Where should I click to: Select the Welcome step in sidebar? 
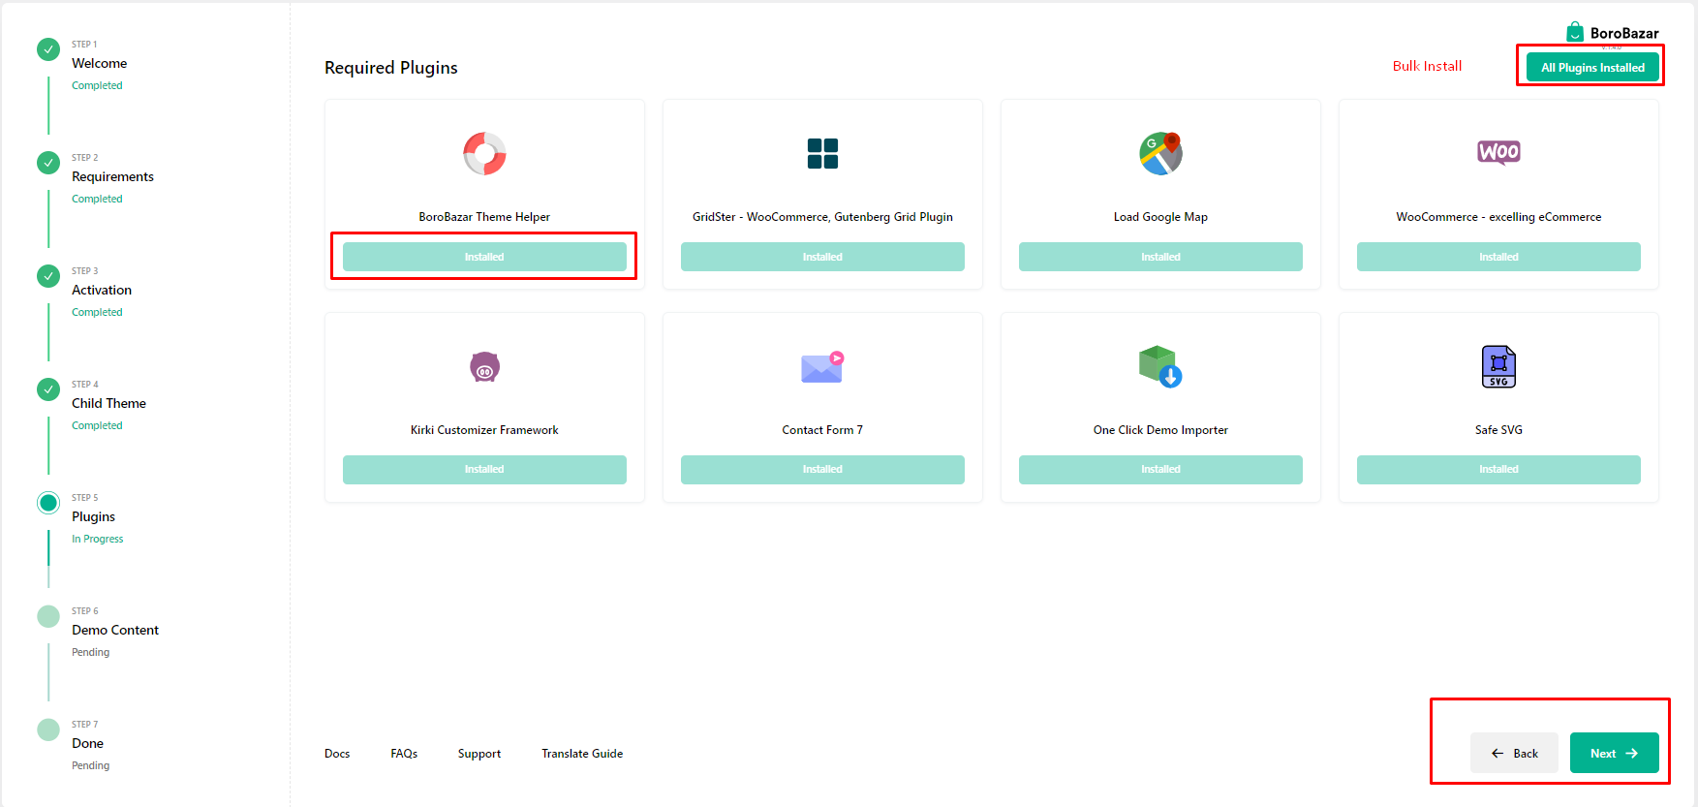tap(99, 63)
